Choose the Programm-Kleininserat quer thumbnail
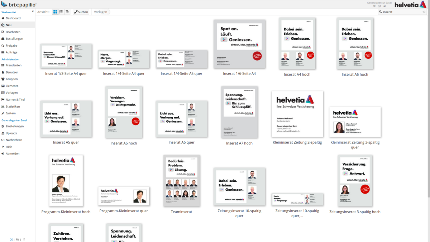This screenshot has height=242, width=430. pos(124,196)
